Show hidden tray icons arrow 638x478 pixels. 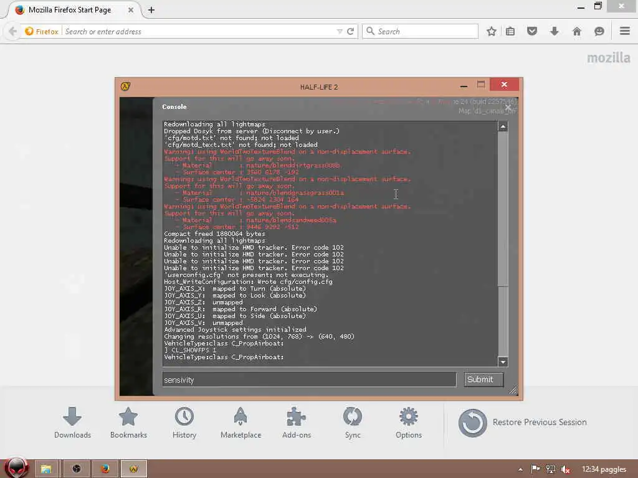point(520,469)
